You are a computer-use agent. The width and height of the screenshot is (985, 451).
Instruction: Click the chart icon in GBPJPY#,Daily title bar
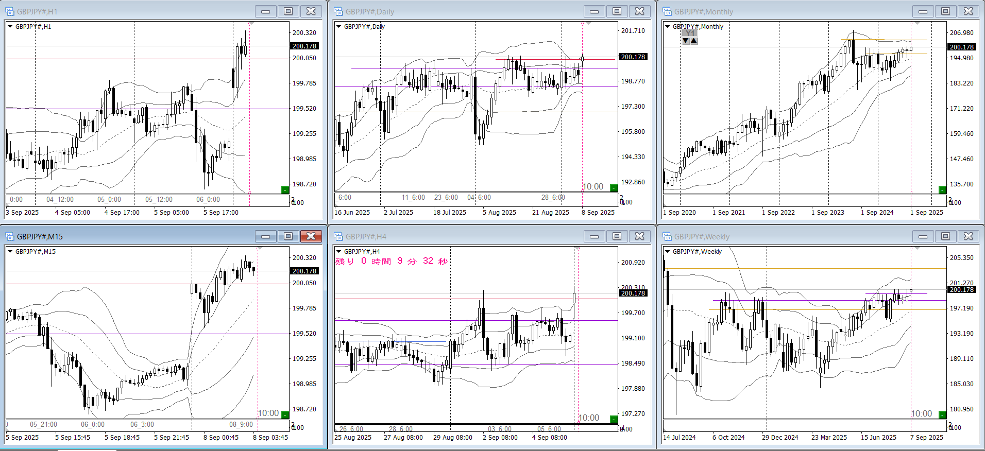point(338,11)
